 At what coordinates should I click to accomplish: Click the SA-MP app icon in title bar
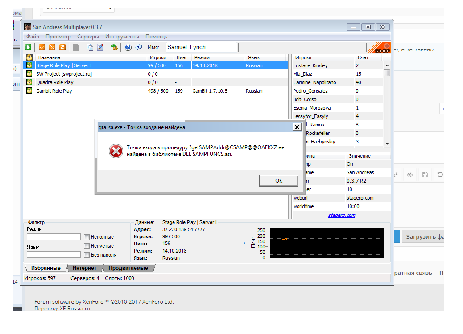coord(28,27)
